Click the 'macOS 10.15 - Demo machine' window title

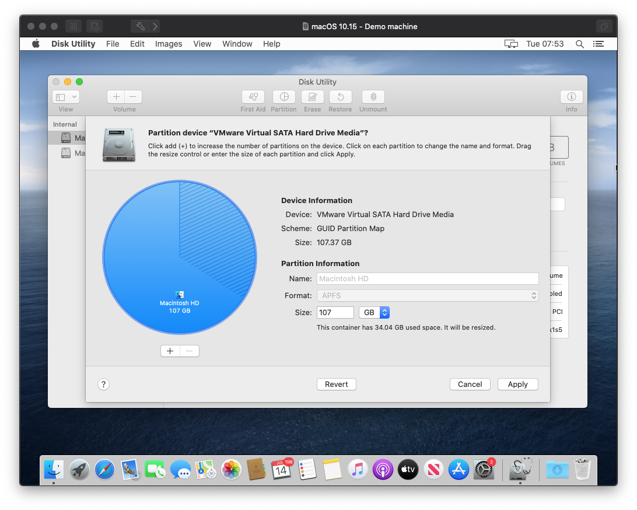(365, 26)
